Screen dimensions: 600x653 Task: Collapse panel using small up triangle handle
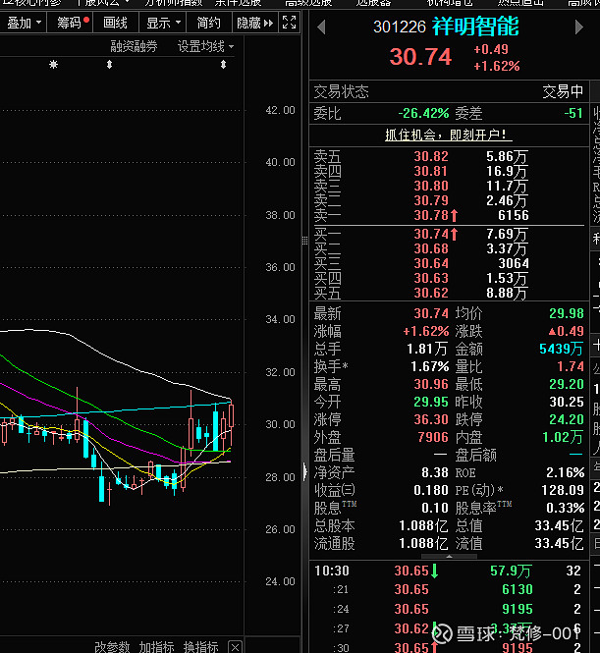450,557
